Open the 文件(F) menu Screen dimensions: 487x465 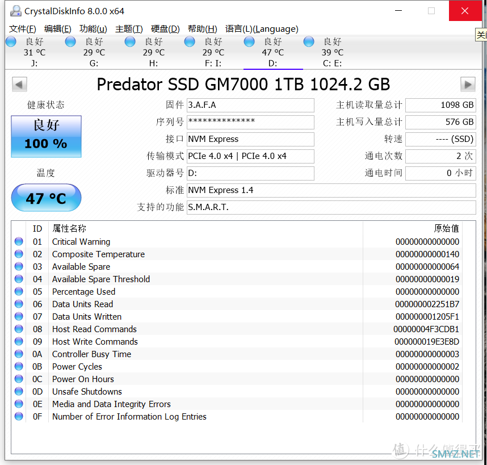tap(22, 29)
